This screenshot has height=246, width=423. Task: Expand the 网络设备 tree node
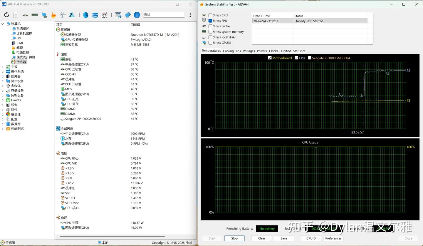[3, 95]
